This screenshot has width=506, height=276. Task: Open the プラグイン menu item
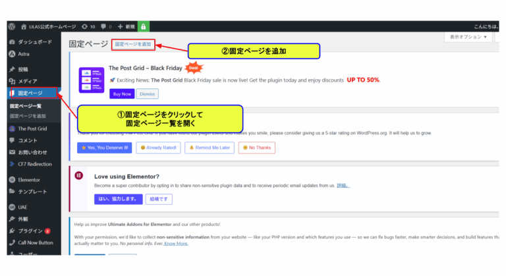[30, 231]
